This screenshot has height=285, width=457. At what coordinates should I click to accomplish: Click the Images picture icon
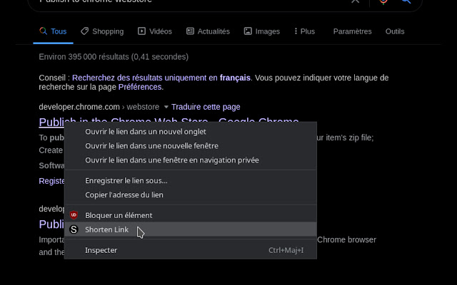[248, 31]
